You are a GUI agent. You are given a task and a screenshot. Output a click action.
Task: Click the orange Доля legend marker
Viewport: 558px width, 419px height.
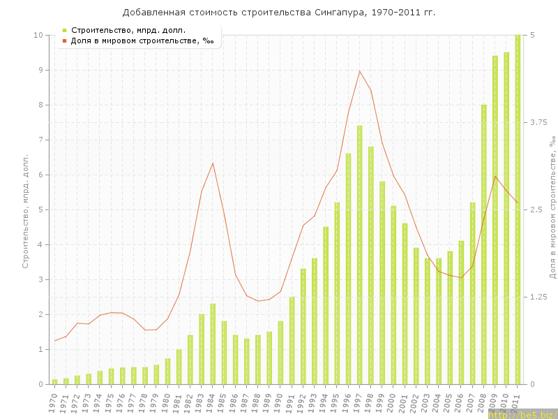(x=64, y=41)
